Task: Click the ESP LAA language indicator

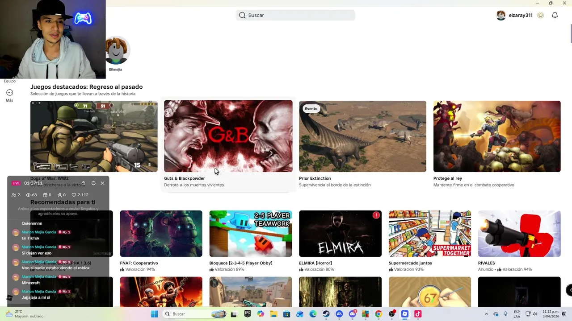Action: [517, 314]
